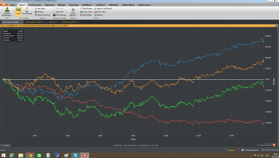Image resolution: width=279 pixels, height=158 pixels.
Task: Open the Date Range filter dropdown
Action: point(86,8)
